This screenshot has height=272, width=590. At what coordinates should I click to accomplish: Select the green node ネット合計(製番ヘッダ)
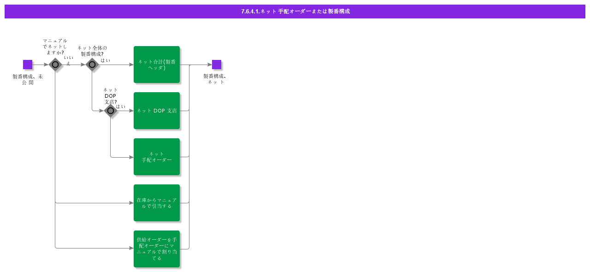(157, 64)
